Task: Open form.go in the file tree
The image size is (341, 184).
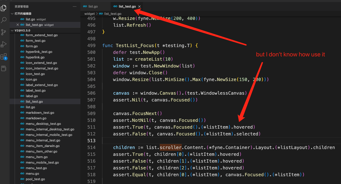Action: coord(45,46)
